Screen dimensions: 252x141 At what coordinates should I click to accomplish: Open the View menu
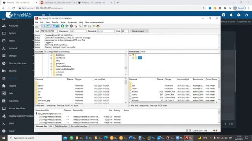pos(48,22)
